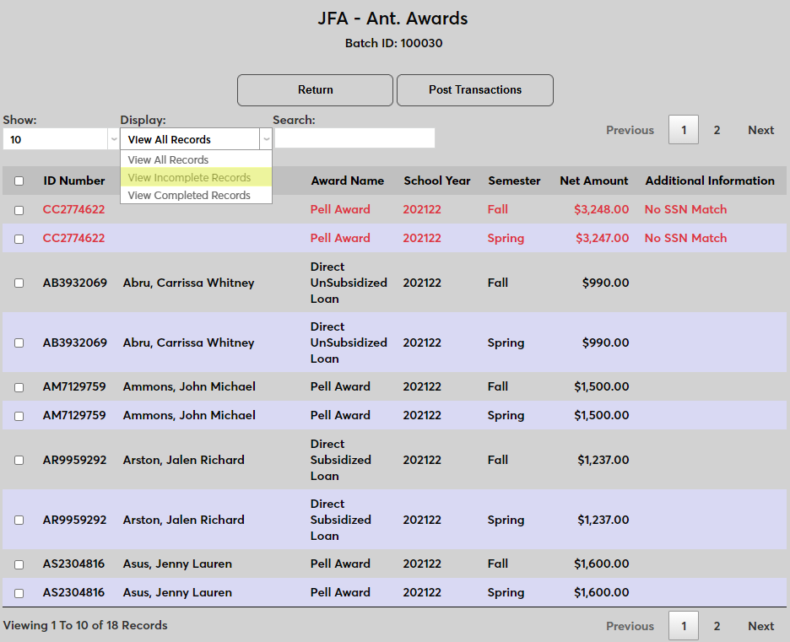Check the checkbox for Ammons, John Michael Spring row
The height and width of the screenshot is (642, 790).
pos(19,415)
